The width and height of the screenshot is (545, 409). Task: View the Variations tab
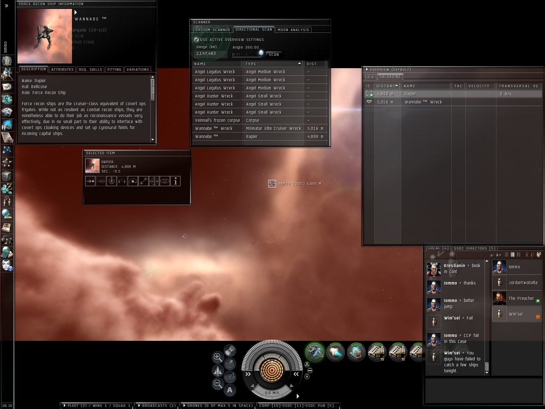pyautogui.click(x=138, y=69)
